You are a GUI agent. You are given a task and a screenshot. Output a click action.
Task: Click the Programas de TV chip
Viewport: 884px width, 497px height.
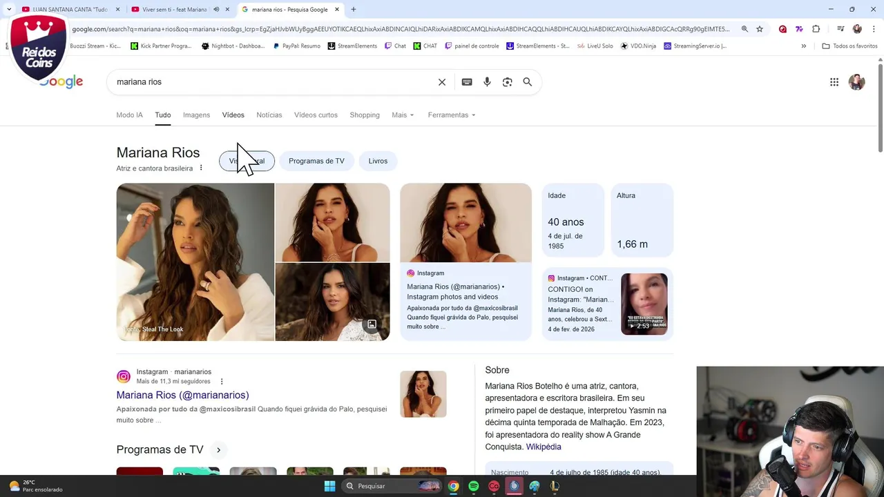point(316,161)
